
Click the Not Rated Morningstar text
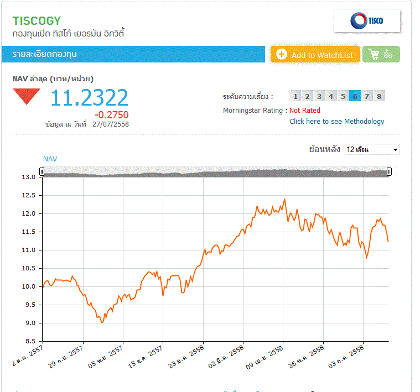tap(305, 110)
